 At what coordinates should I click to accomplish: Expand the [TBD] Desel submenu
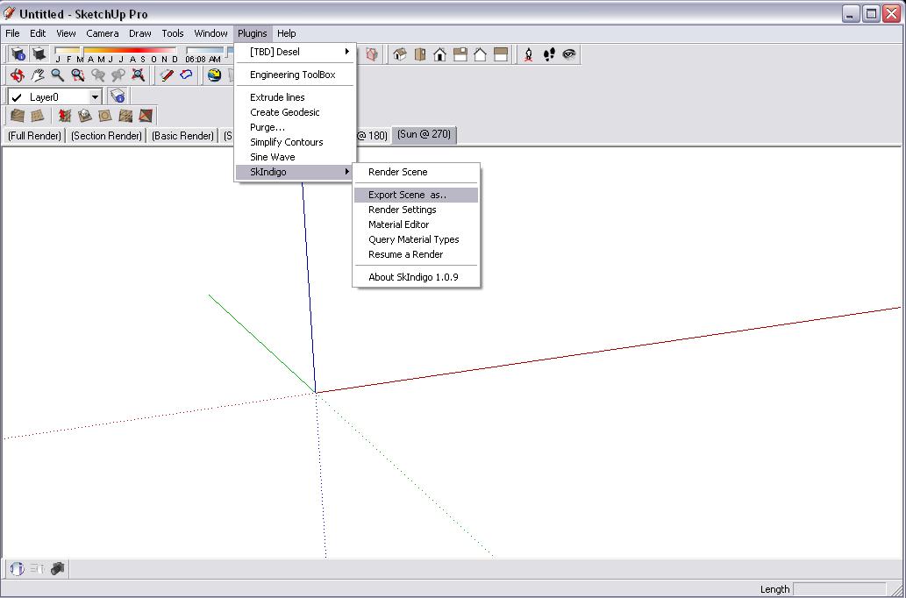point(295,52)
